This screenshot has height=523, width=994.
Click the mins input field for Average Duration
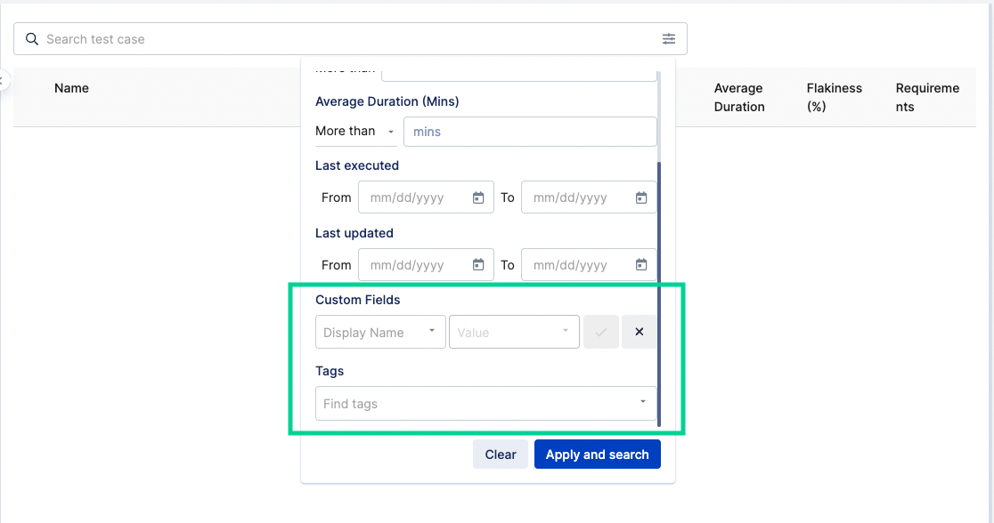(x=530, y=131)
